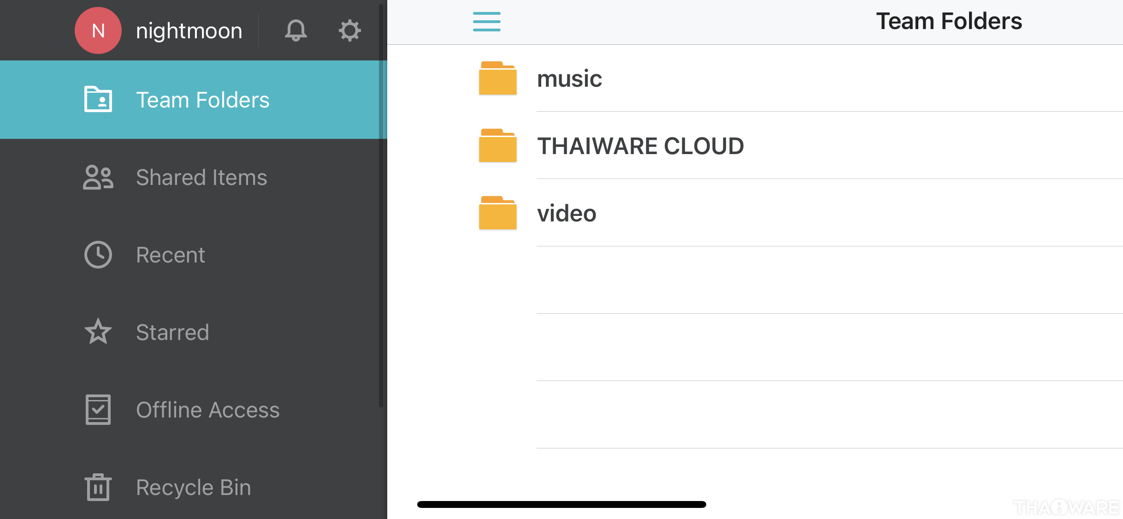Open the music folder by name
The height and width of the screenshot is (519, 1123).
coord(569,79)
